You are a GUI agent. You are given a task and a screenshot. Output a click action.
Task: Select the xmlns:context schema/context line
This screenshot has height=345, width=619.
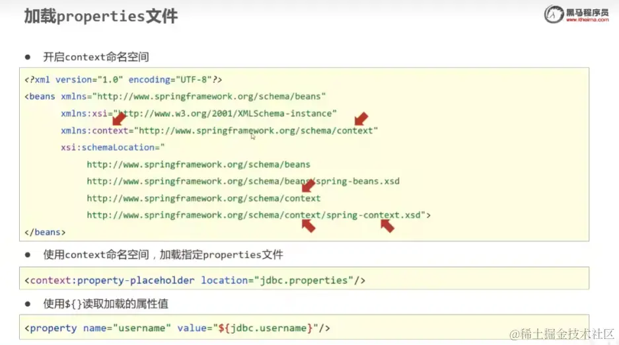(219, 131)
